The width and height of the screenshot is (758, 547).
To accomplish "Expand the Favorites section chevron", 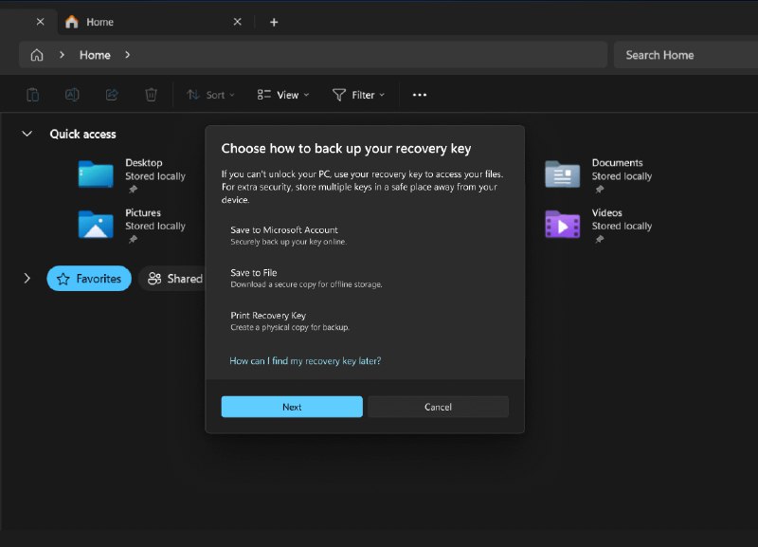I will pos(27,278).
